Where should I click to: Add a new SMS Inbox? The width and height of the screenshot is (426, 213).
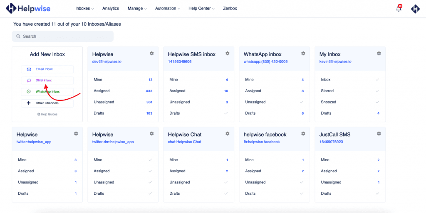[x=47, y=81]
